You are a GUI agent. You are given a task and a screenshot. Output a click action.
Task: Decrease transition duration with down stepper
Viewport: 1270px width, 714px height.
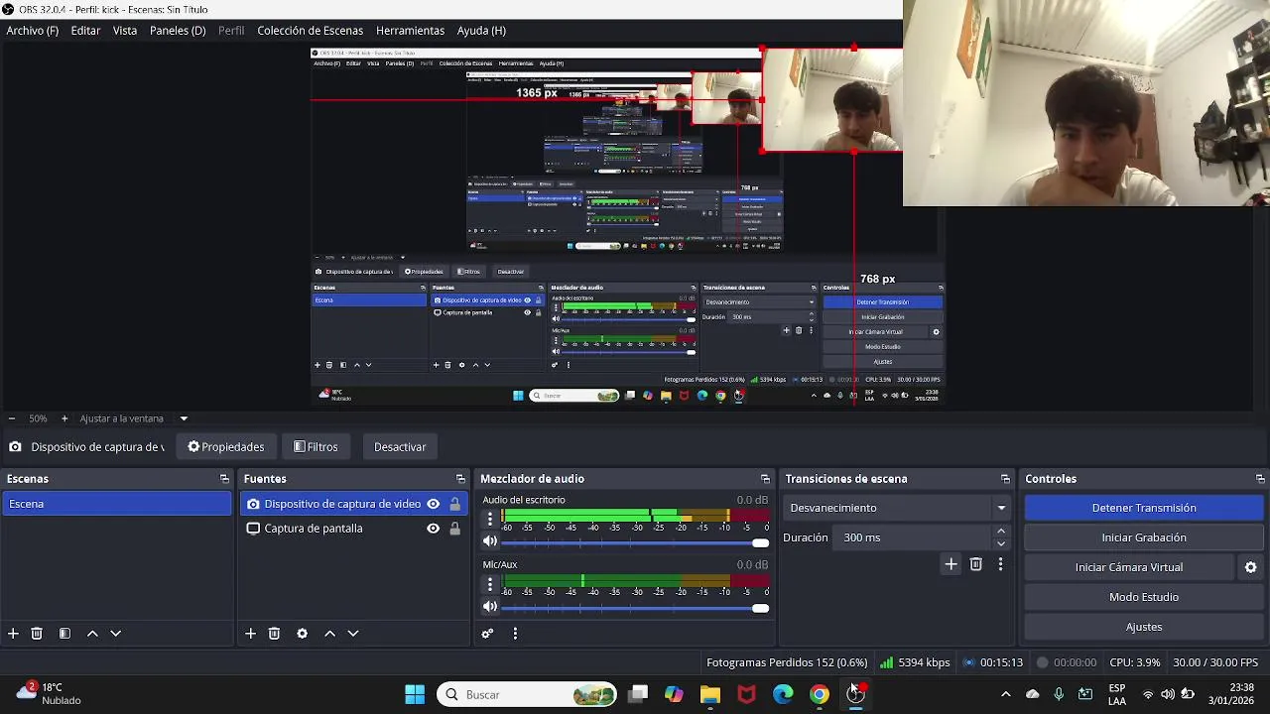coord(1001,543)
